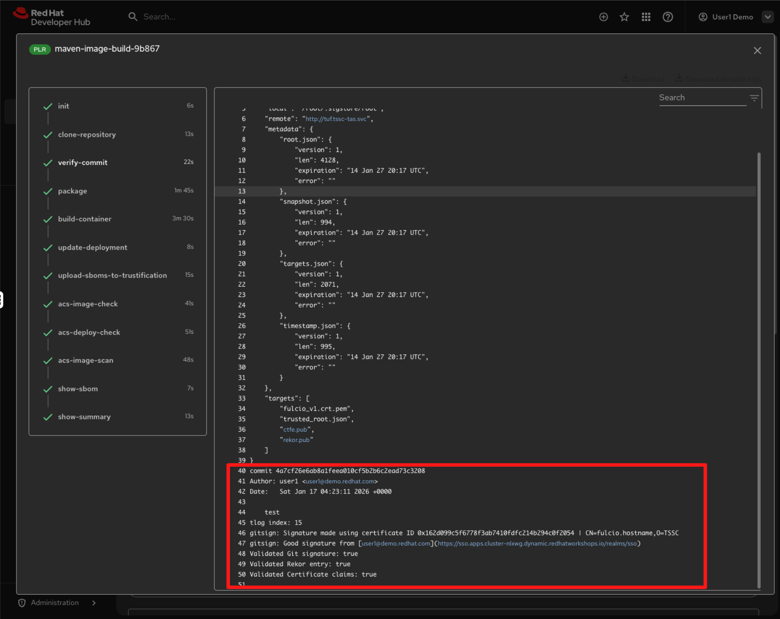
Task: Open starred items via star icon
Action: [624, 17]
